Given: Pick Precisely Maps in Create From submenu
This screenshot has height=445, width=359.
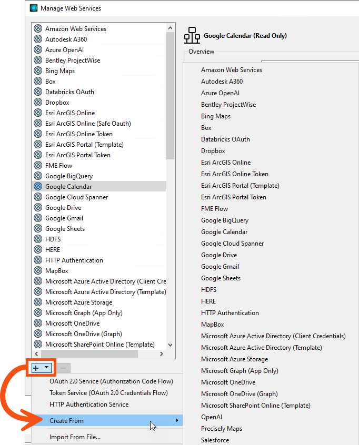Looking at the screenshot, I should click(x=222, y=429).
